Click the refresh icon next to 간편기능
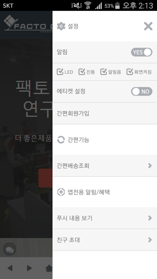 coord(61,140)
